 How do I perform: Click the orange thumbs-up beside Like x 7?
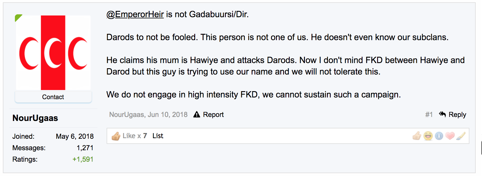[x=116, y=136]
